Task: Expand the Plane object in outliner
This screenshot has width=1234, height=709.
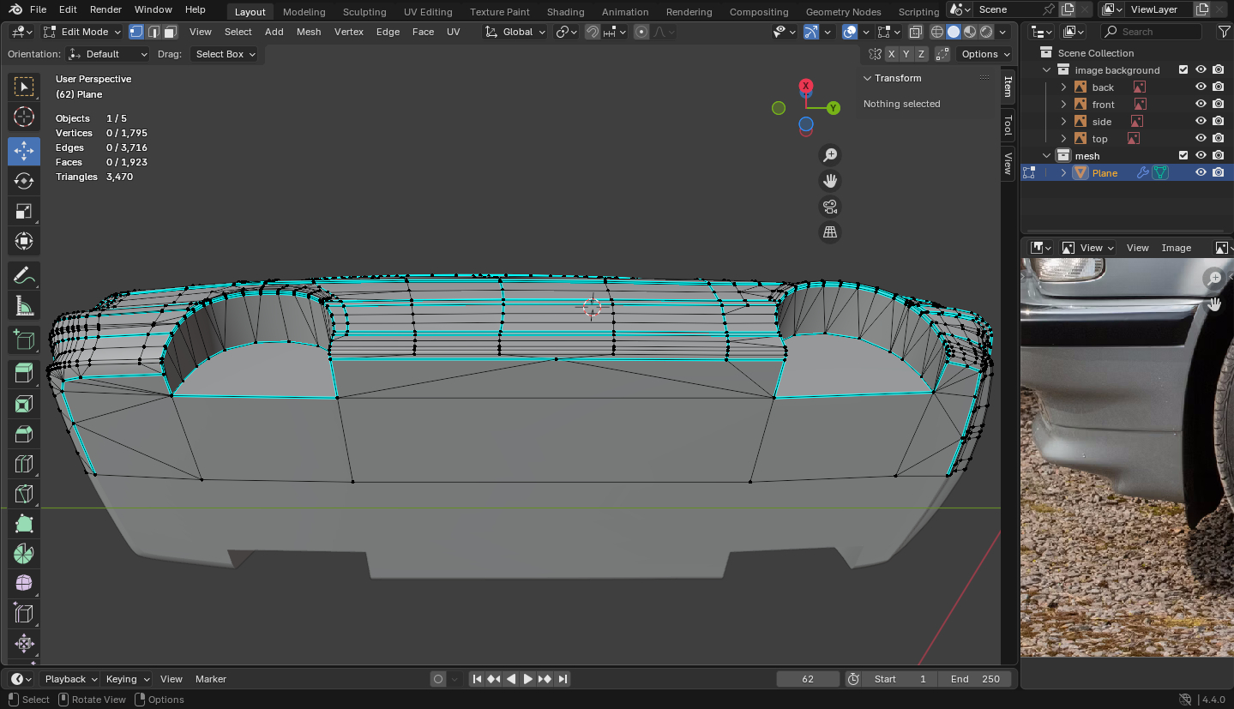Action: [x=1064, y=172]
